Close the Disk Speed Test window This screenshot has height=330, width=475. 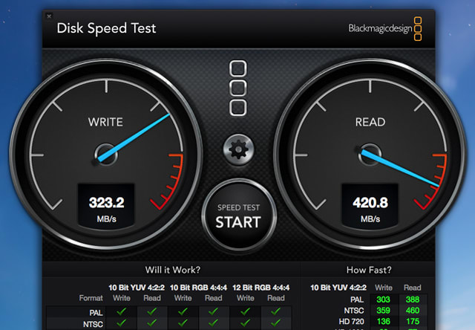(49, 16)
